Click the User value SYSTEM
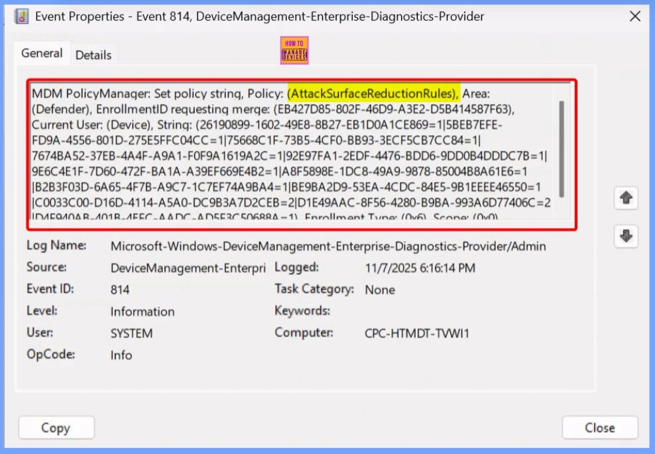 pos(131,333)
